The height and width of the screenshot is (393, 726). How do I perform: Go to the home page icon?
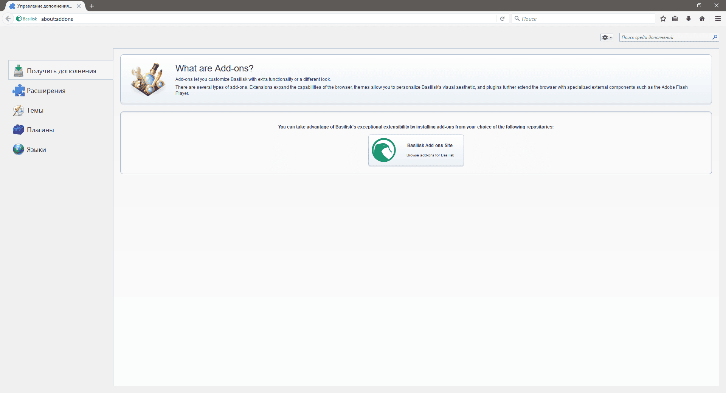[x=702, y=19]
